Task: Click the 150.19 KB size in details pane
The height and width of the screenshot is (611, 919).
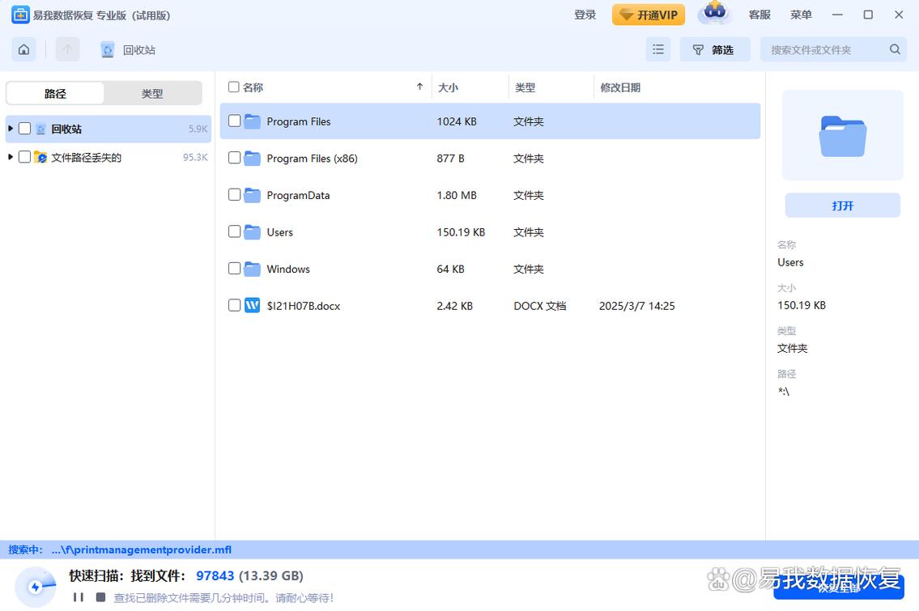Action: tap(802, 305)
